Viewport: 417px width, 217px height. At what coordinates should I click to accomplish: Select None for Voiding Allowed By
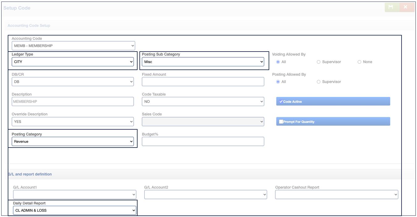(x=359, y=62)
